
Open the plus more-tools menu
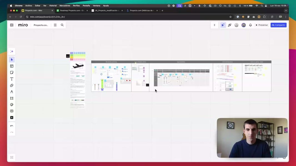[x=12, y=118]
